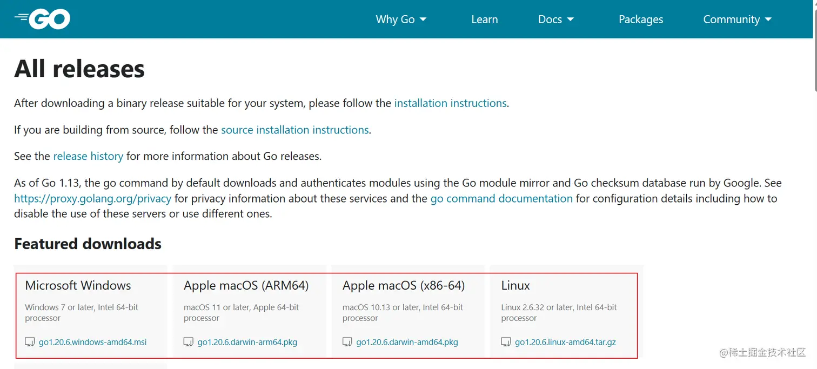Click download icon beside linux-amd64.tar.gz

(506, 342)
